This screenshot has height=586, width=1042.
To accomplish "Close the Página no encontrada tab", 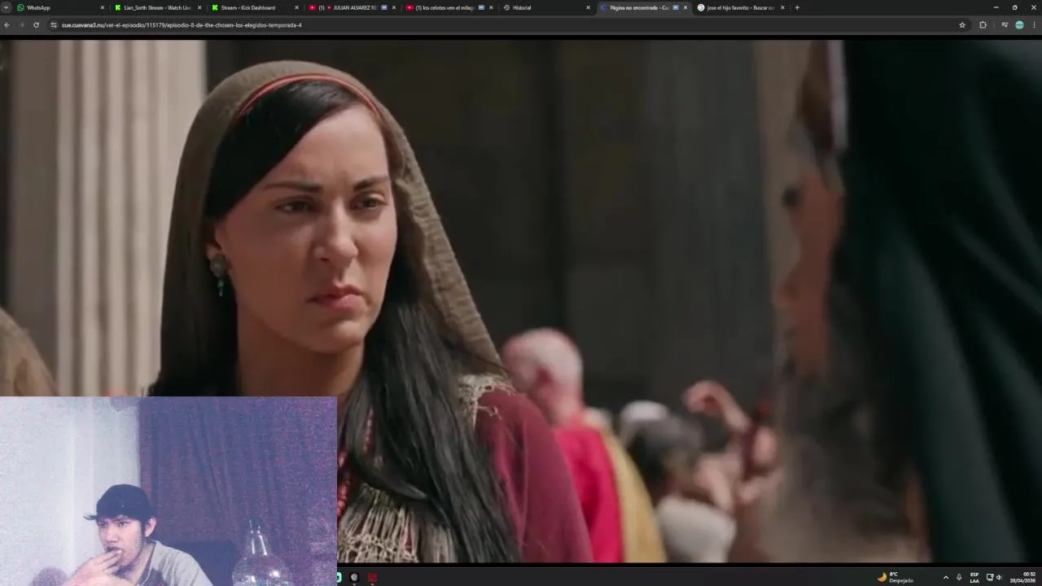I will [685, 7].
